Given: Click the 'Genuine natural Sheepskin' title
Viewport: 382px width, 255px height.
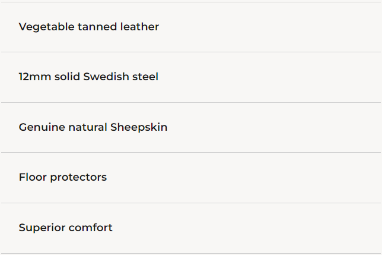Looking at the screenshot, I should tap(93, 127).
